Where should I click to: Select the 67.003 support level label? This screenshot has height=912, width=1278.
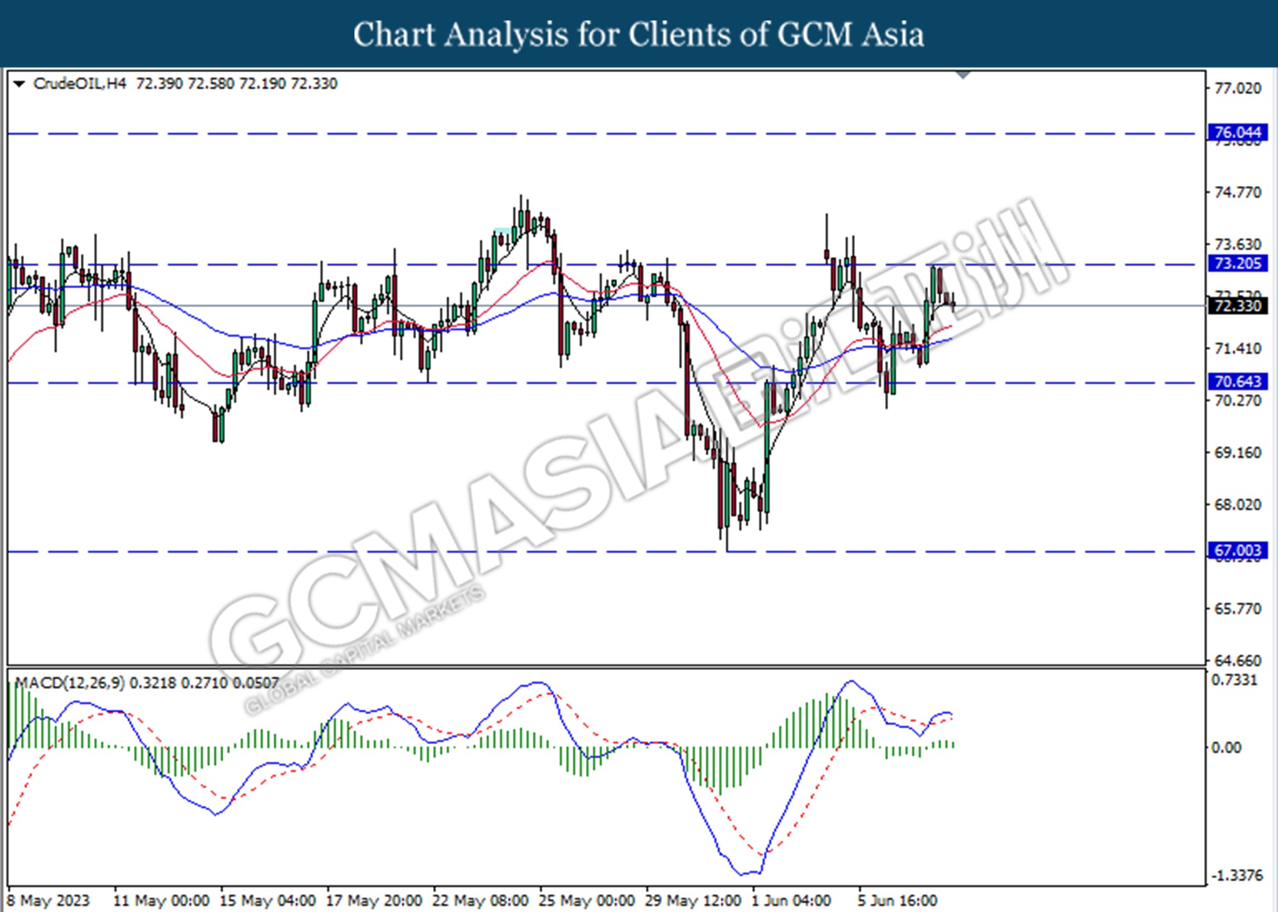1238,551
